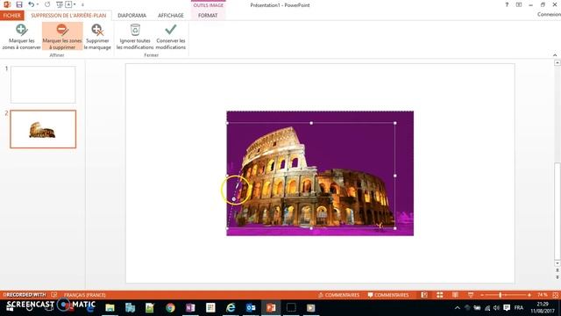Image resolution: width=561 pixels, height=316 pixels.
Task: Click the Save icon in quick access
Action: point(19,4)
